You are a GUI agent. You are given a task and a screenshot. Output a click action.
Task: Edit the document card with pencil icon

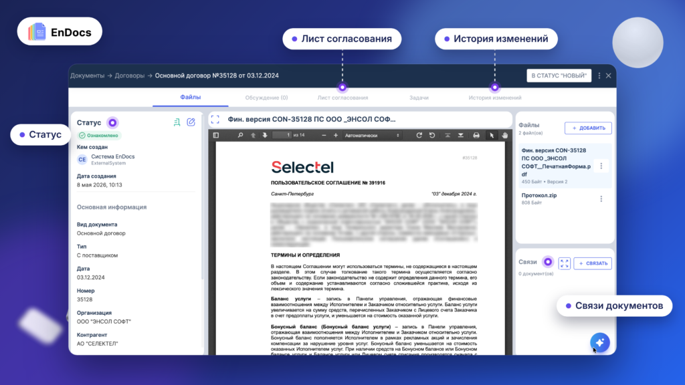point(191,122)
